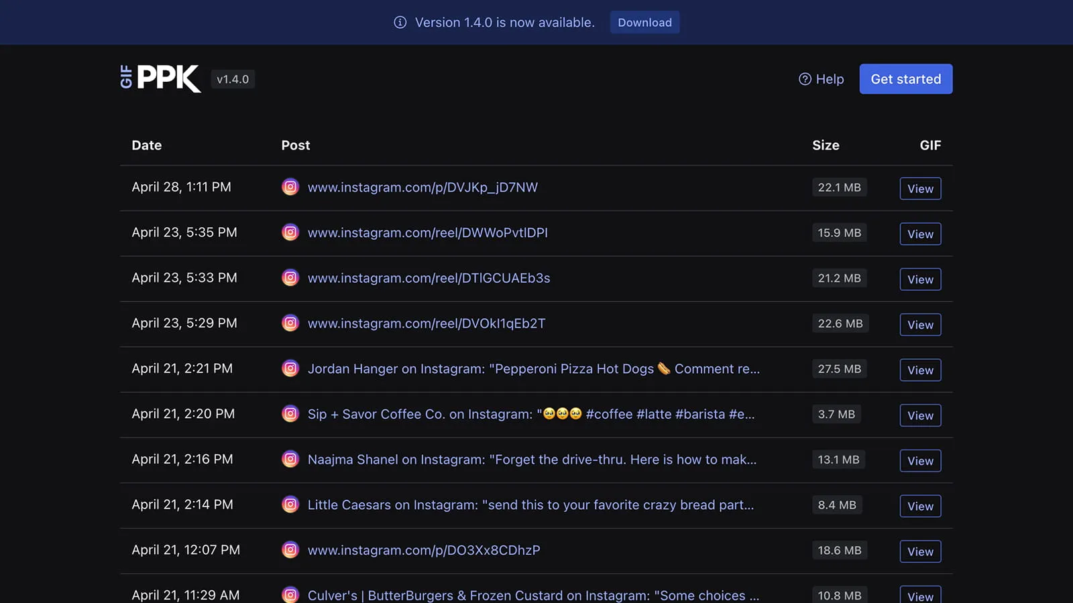View the GIF for the 22.6 MB reel
This screenshot has width=1073, height=603.
click(920, 325)
